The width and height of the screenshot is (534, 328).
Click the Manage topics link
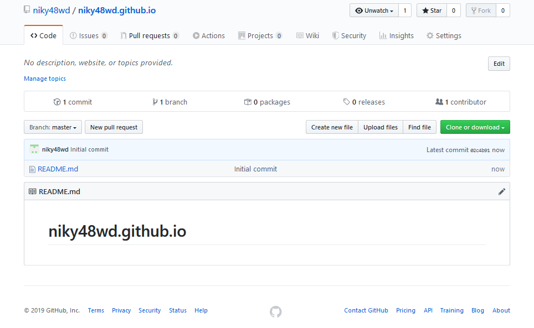(x=44, y=79)
